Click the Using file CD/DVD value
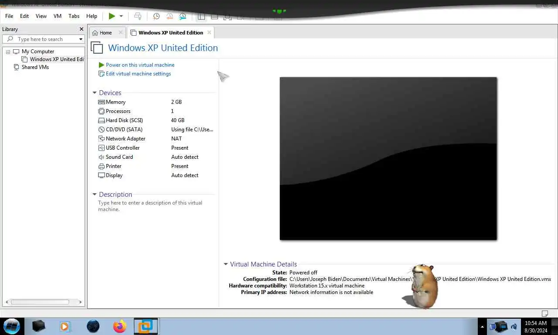 192,130
